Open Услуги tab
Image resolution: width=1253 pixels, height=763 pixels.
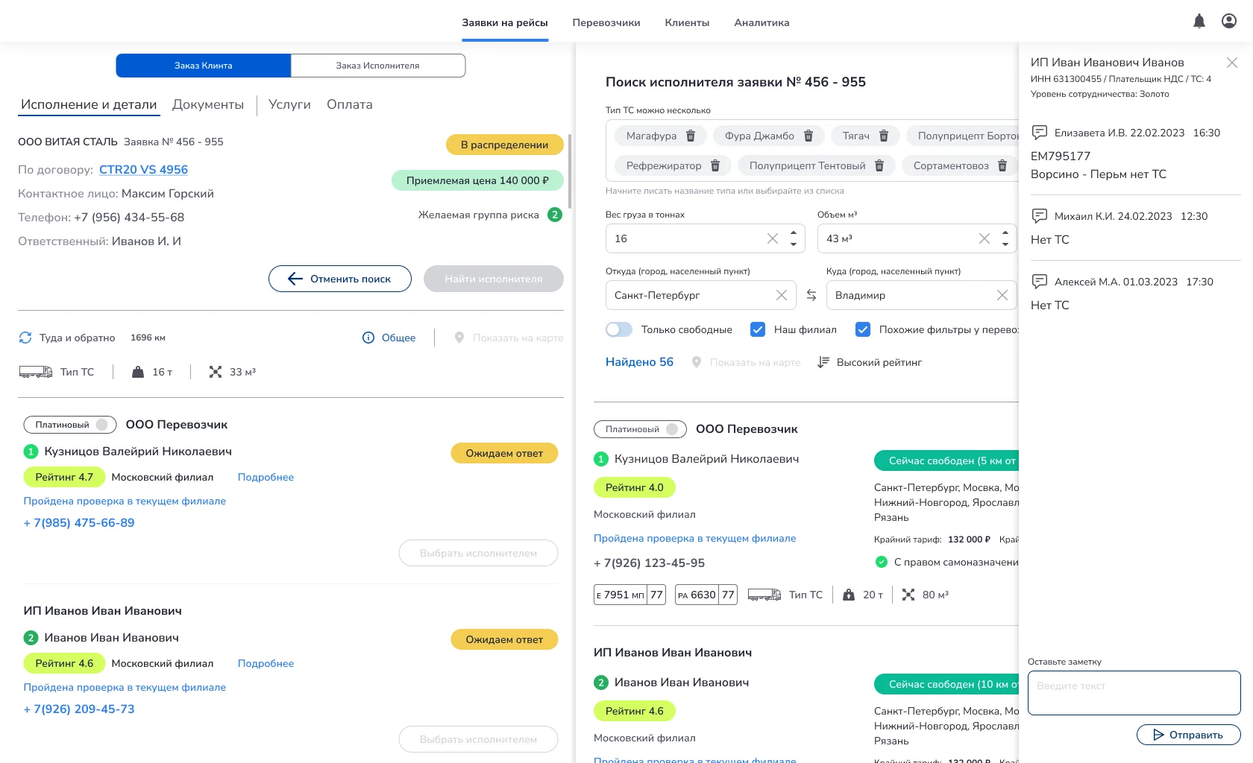coord(289,104)
